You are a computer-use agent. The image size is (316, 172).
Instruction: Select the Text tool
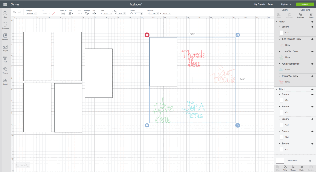(x=5, y=59)
